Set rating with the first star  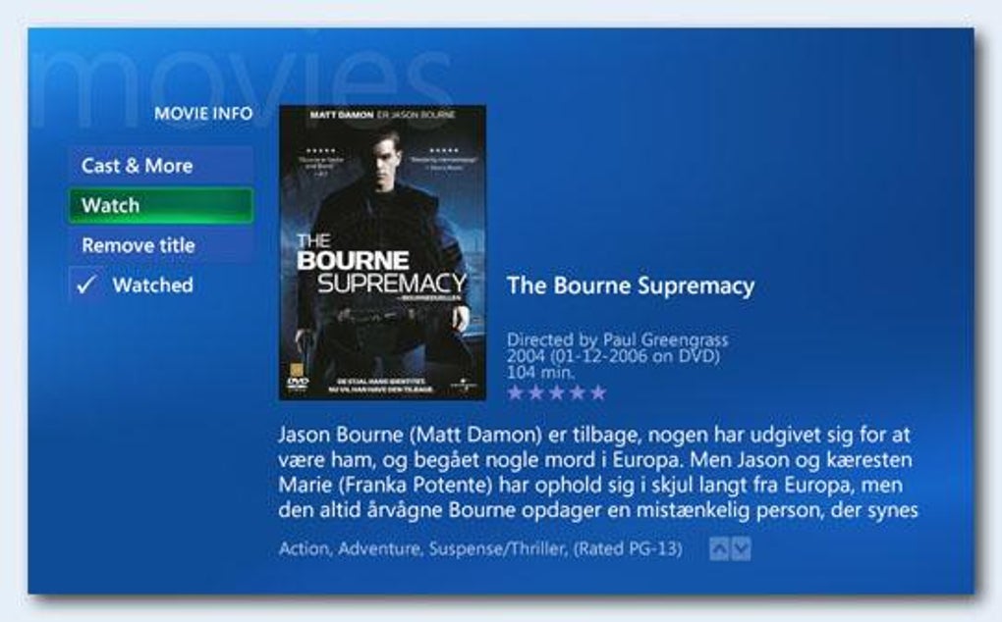[515, 392]
